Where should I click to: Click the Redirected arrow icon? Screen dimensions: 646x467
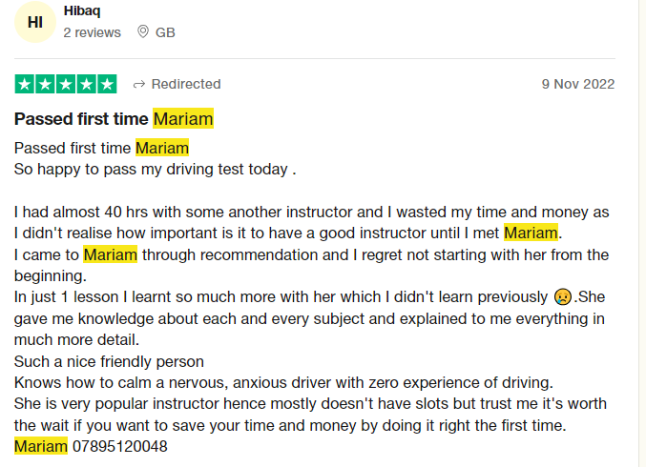[139, 85]
